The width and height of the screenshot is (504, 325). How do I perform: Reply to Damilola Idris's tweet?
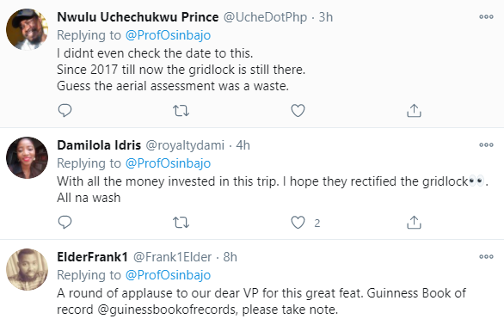tap(65, 222)
